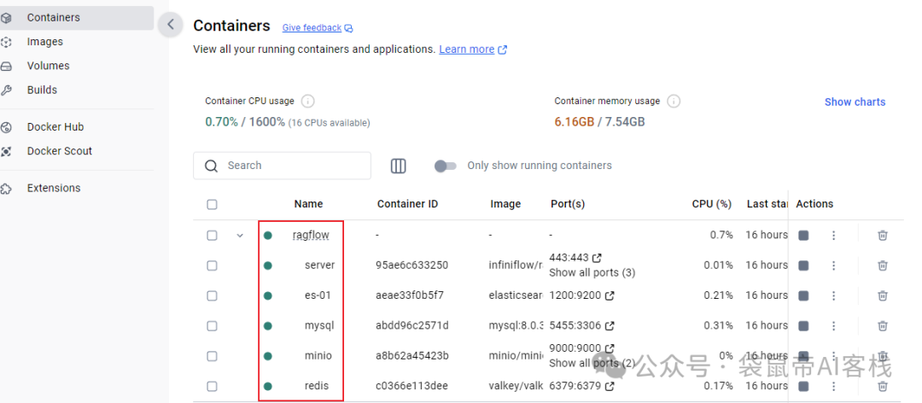This screenshot has width=922, height=403.
Task: Tick the select-all header checkbox
Action: [212, 204]
